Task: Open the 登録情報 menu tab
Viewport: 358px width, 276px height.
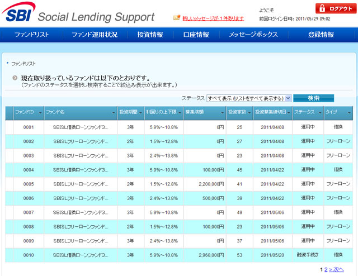Action: [x=321, y=35]
